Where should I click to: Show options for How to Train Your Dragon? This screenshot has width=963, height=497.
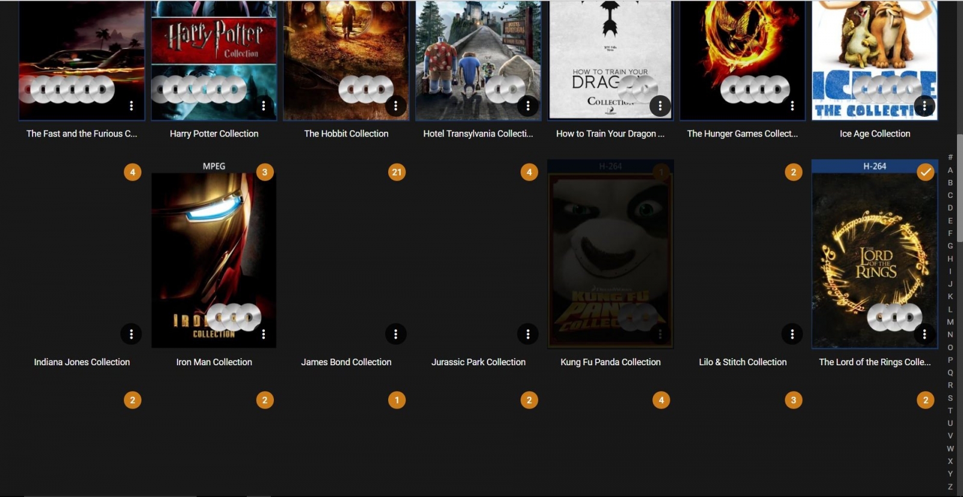coord(660,106)
